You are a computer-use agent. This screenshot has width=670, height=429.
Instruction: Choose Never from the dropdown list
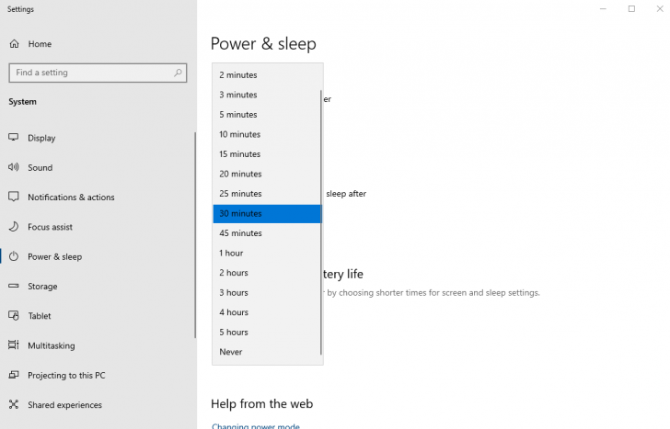coord(267,352)
